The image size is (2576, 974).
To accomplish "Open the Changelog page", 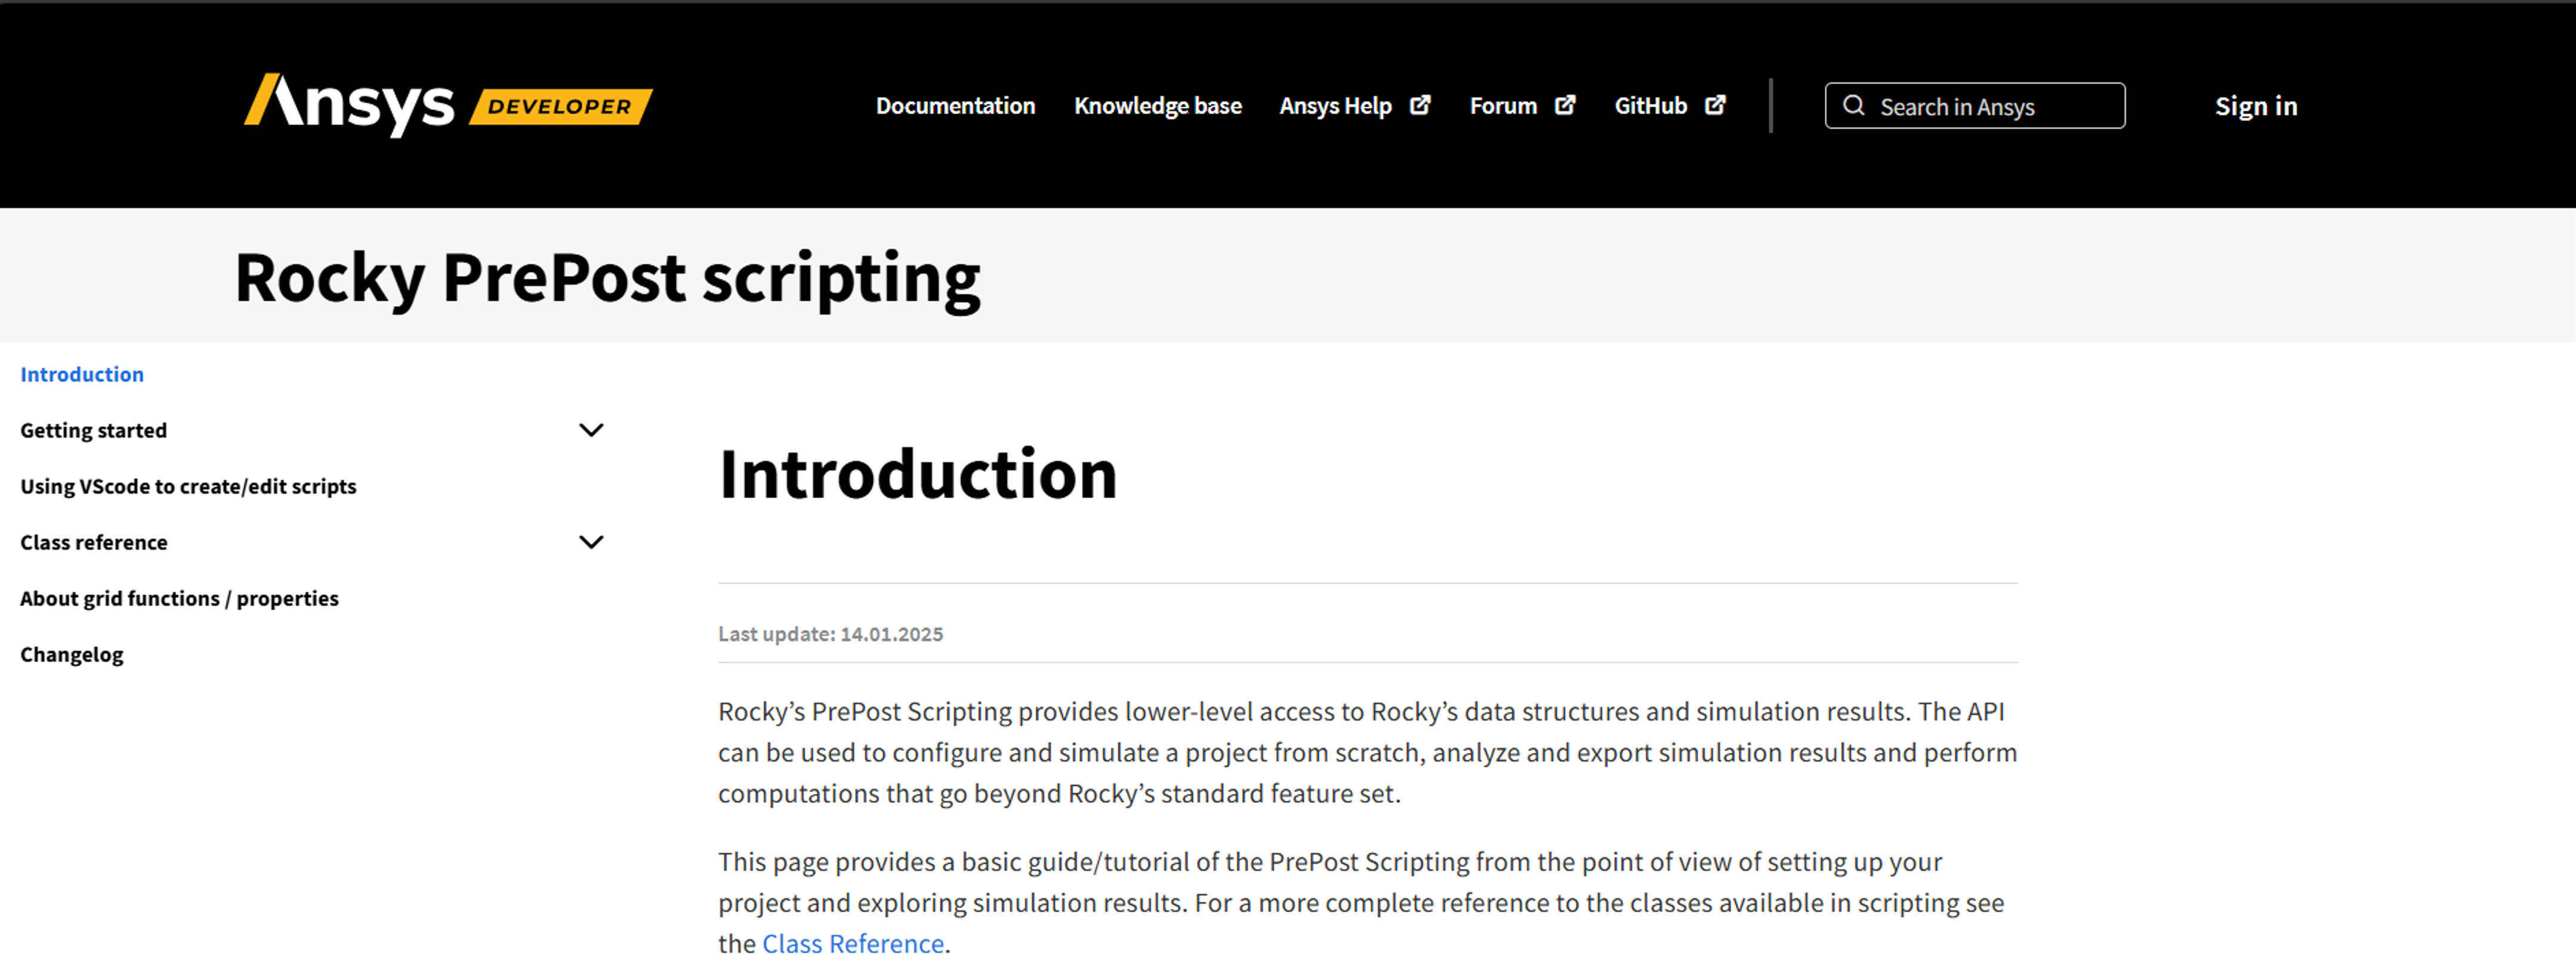I will tap(71, 654).
